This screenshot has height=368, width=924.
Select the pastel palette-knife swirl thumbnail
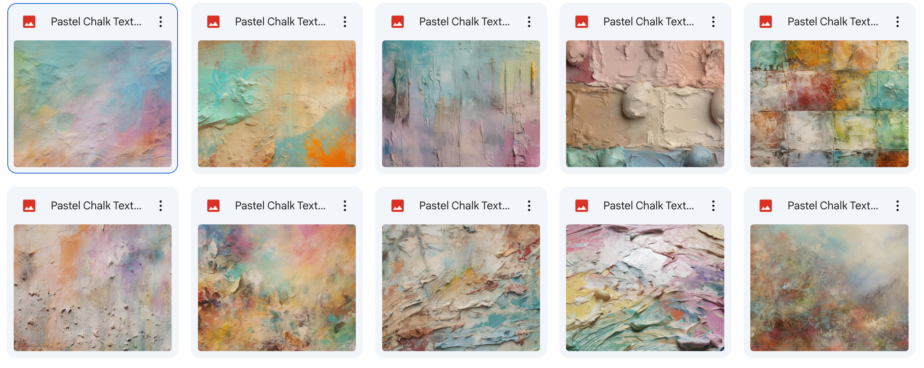645,288
